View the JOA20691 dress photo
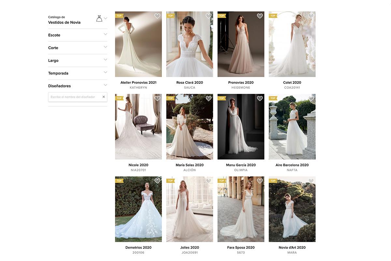The height and width of the screenshot is (261, 391). [190, 209]
